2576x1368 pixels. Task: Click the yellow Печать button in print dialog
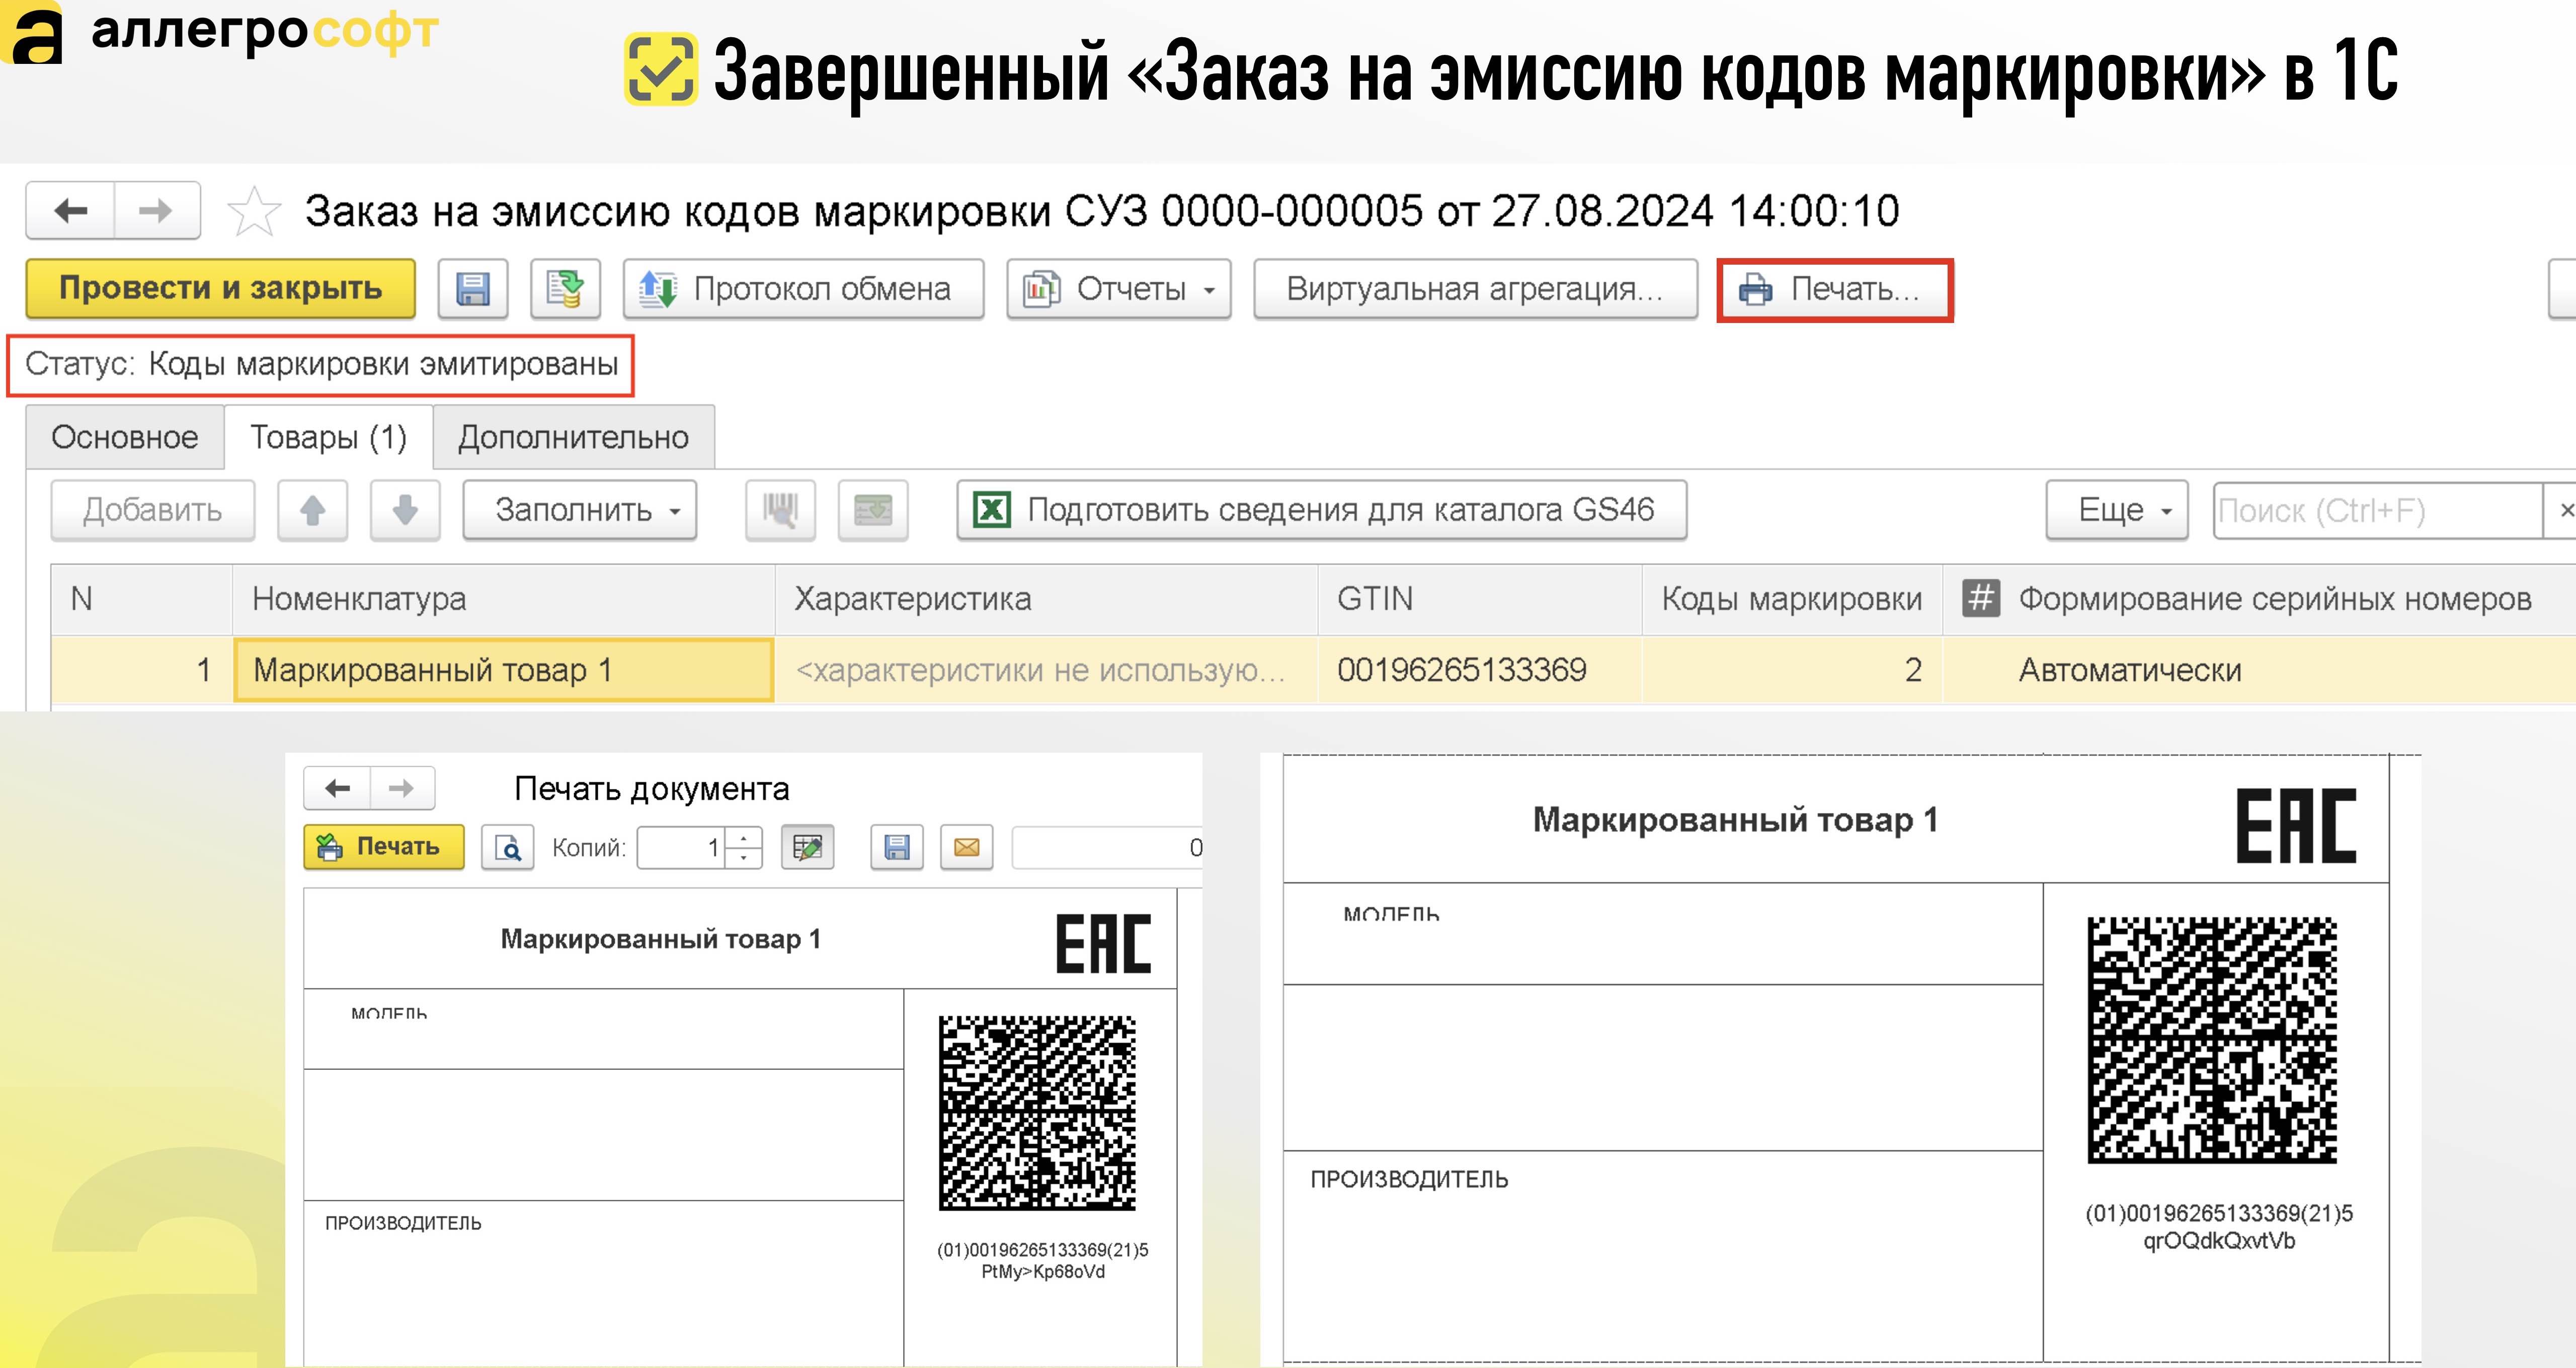pos(384,847)
